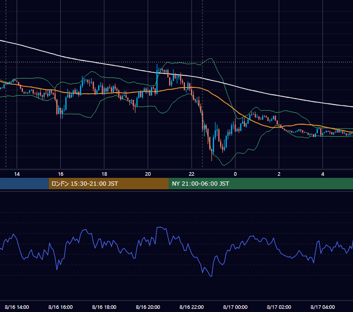Click the NY 21:00-06:00 JST session bar

261,184
